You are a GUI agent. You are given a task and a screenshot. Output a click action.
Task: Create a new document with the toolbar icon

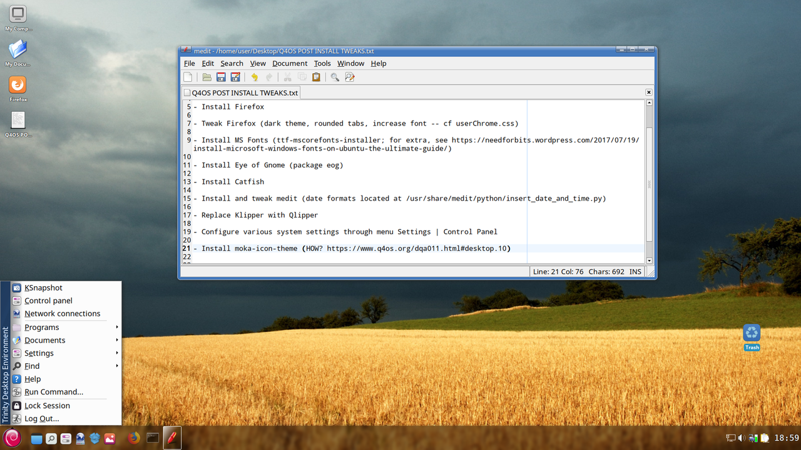coord(188,77)
